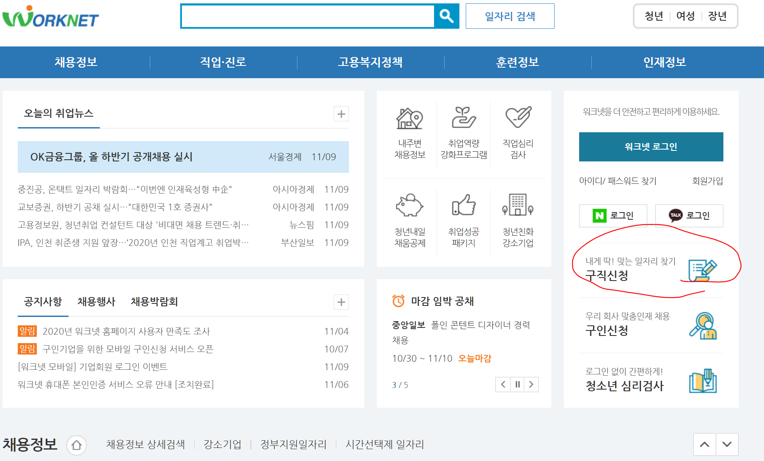
Task: Open the 인재정보 main menu
Action: [x=665, y=62]
